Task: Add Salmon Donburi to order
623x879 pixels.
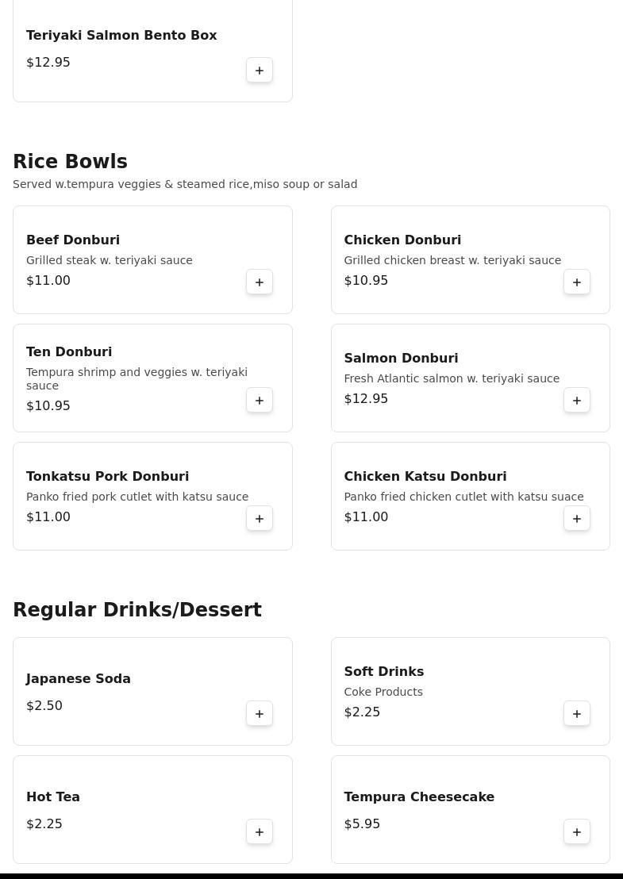Action: pyautogui.click(x=577, y=401)
